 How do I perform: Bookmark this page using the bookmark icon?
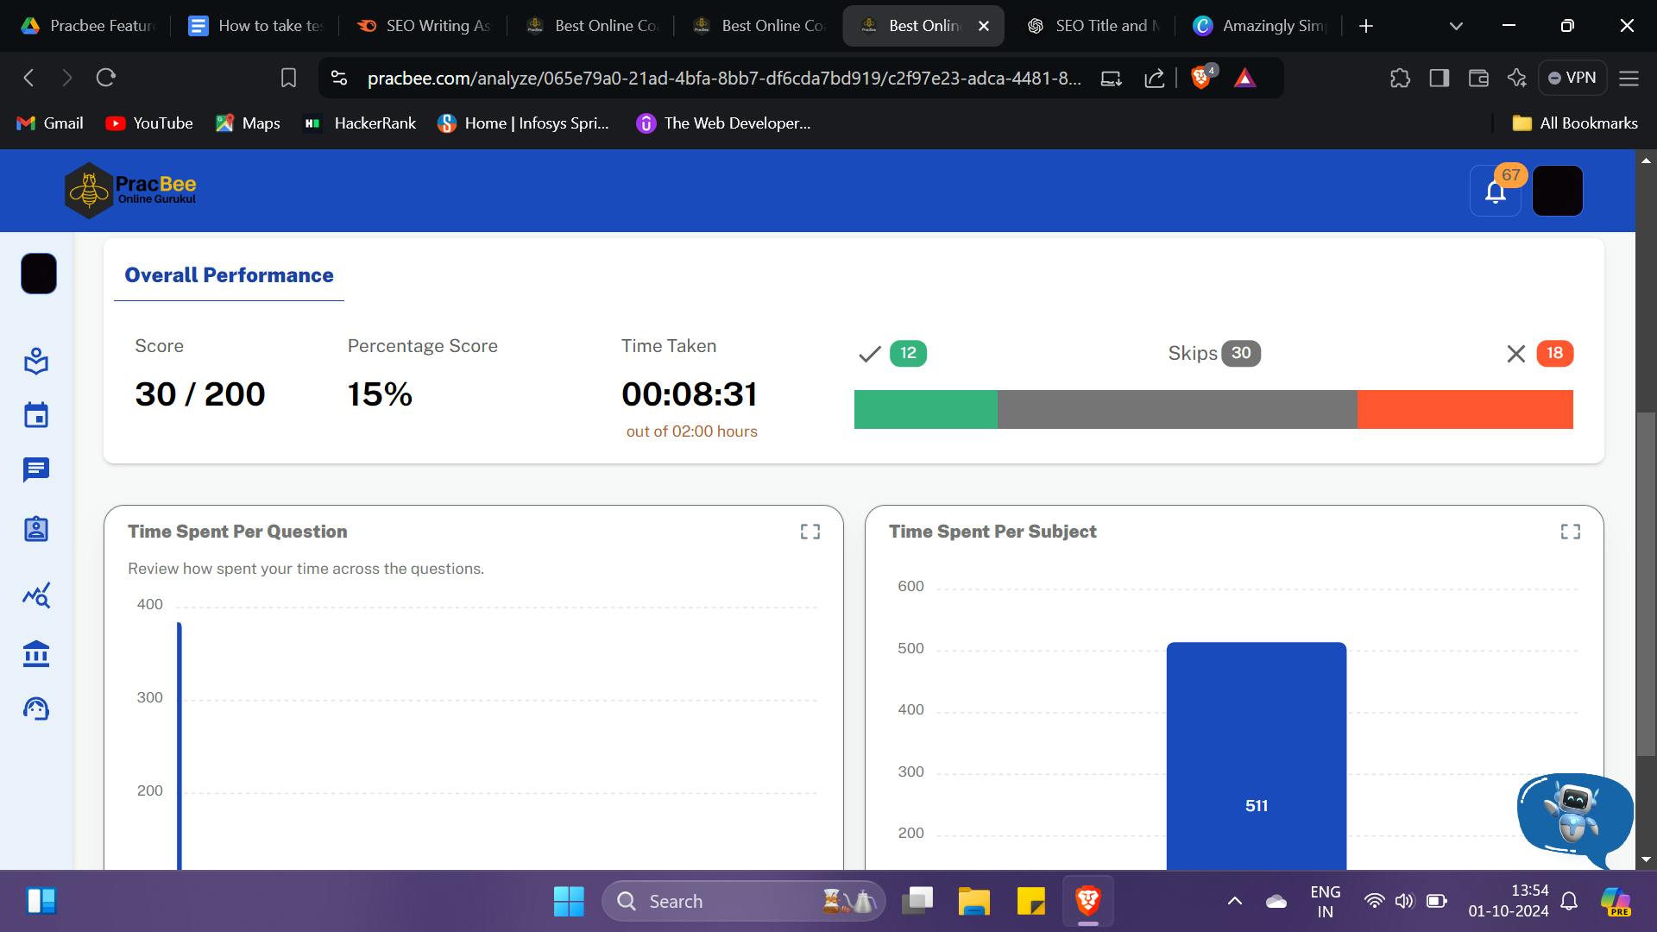point(288,78)
